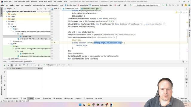Open editor tabs more-options kebab menu
Viewport: 191px width, 107px height.
pyautogui.click(x=187, y=9)
